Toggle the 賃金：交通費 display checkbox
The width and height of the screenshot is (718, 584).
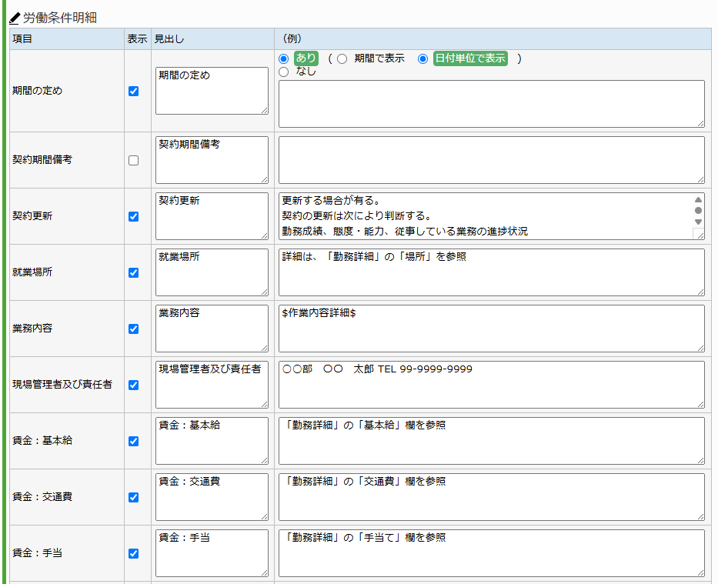click(134, 498)
